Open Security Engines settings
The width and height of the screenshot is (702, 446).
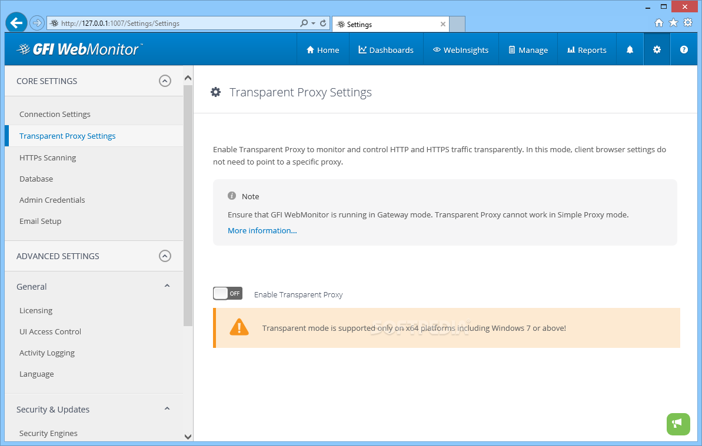[48, 433]
